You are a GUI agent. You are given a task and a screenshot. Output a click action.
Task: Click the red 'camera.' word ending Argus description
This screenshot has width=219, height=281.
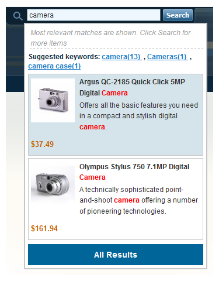pos(93,127)
